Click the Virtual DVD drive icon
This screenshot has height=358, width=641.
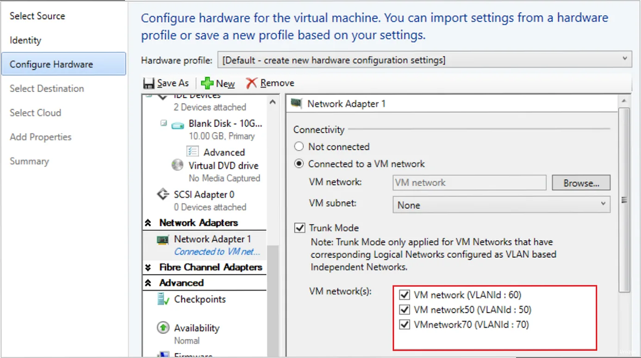click(x=177, y=165)
